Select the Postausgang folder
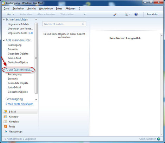 point(14,99)
